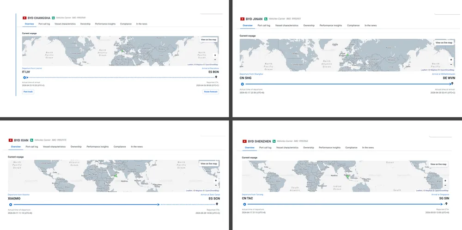The height and width of the screenshot is (230, 462).
Task: Select Compliance tab for BYD SHENZHEN
Action: coord(351,148)
